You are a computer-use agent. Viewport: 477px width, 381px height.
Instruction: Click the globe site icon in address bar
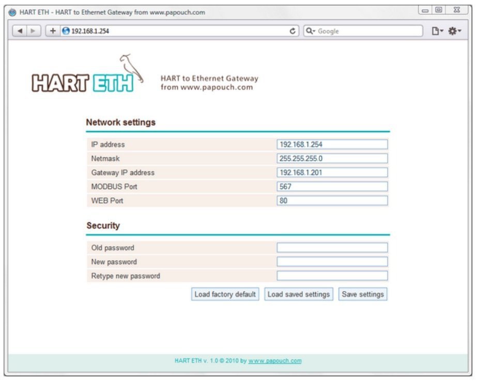point(66,31)
